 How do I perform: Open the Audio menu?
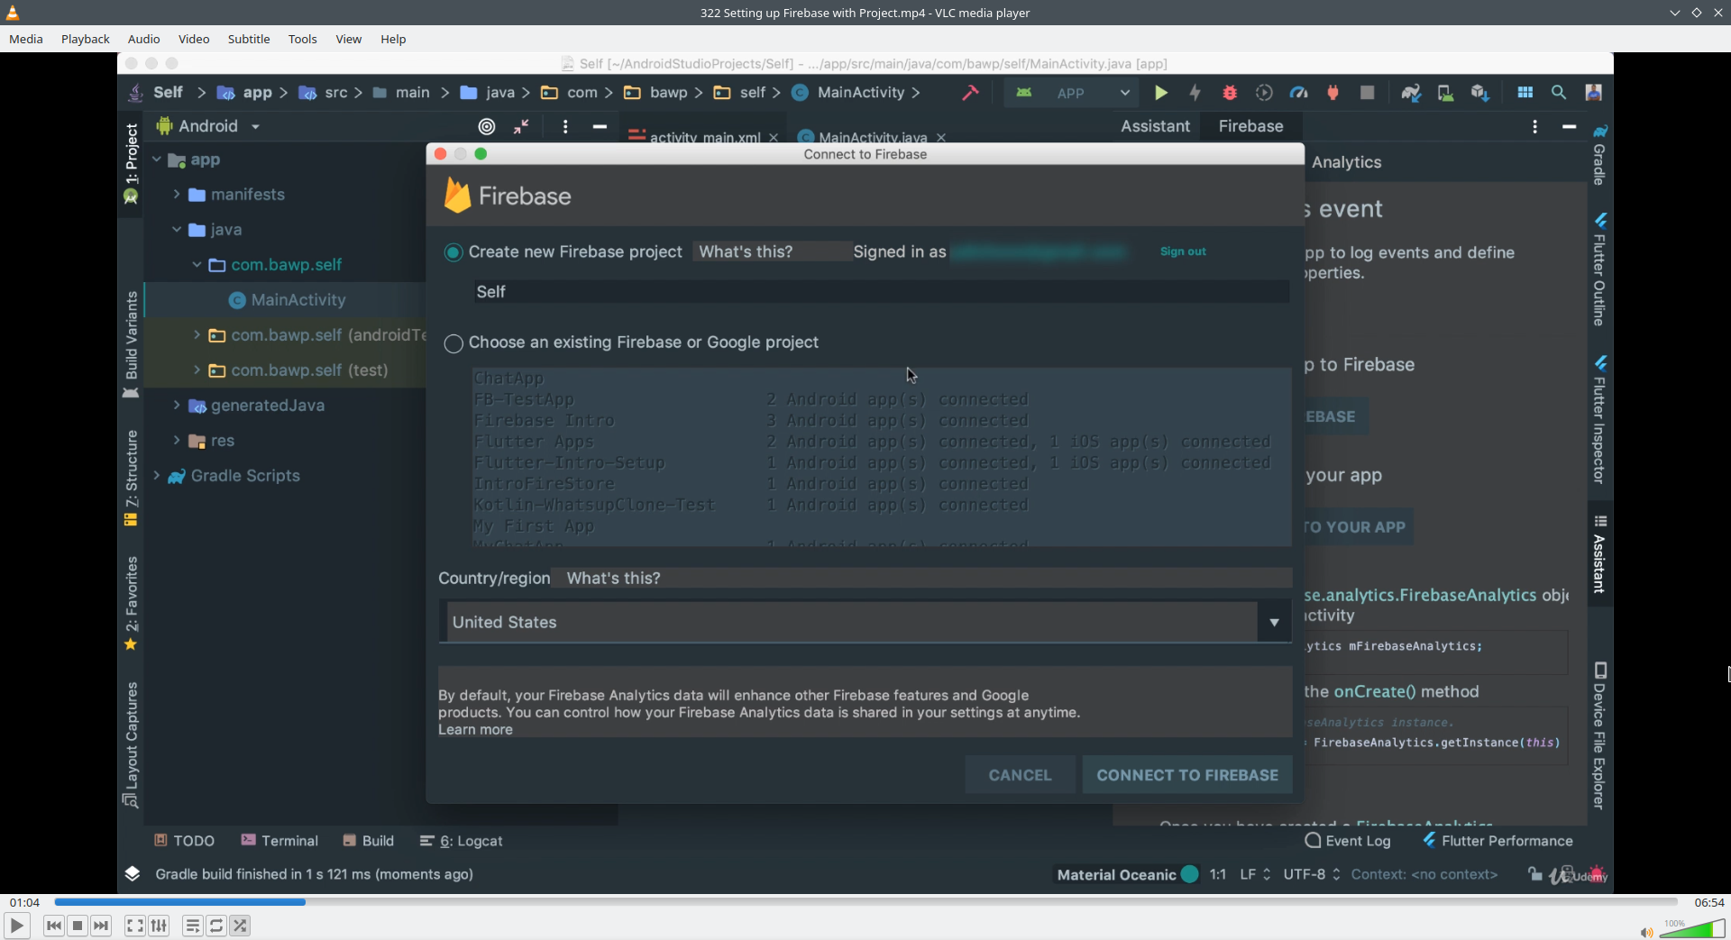(x=143, y=39)
